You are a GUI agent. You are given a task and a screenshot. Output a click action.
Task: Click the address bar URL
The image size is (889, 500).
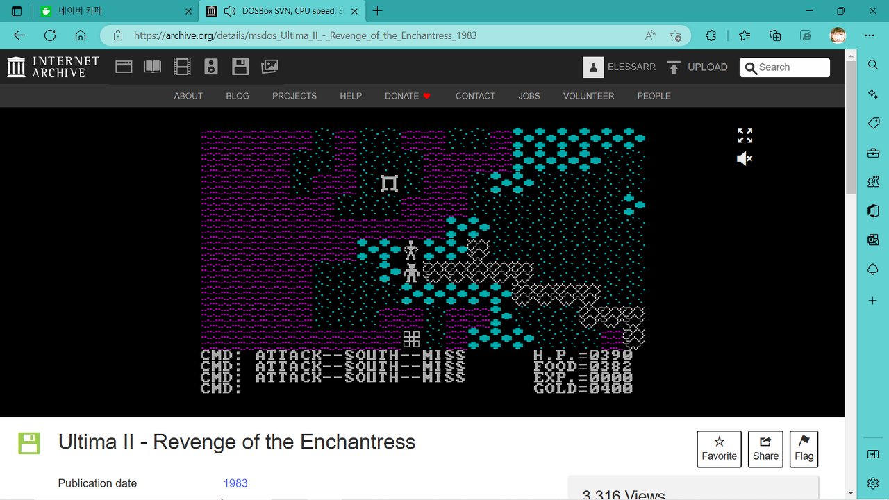click(x=305, y=35)
